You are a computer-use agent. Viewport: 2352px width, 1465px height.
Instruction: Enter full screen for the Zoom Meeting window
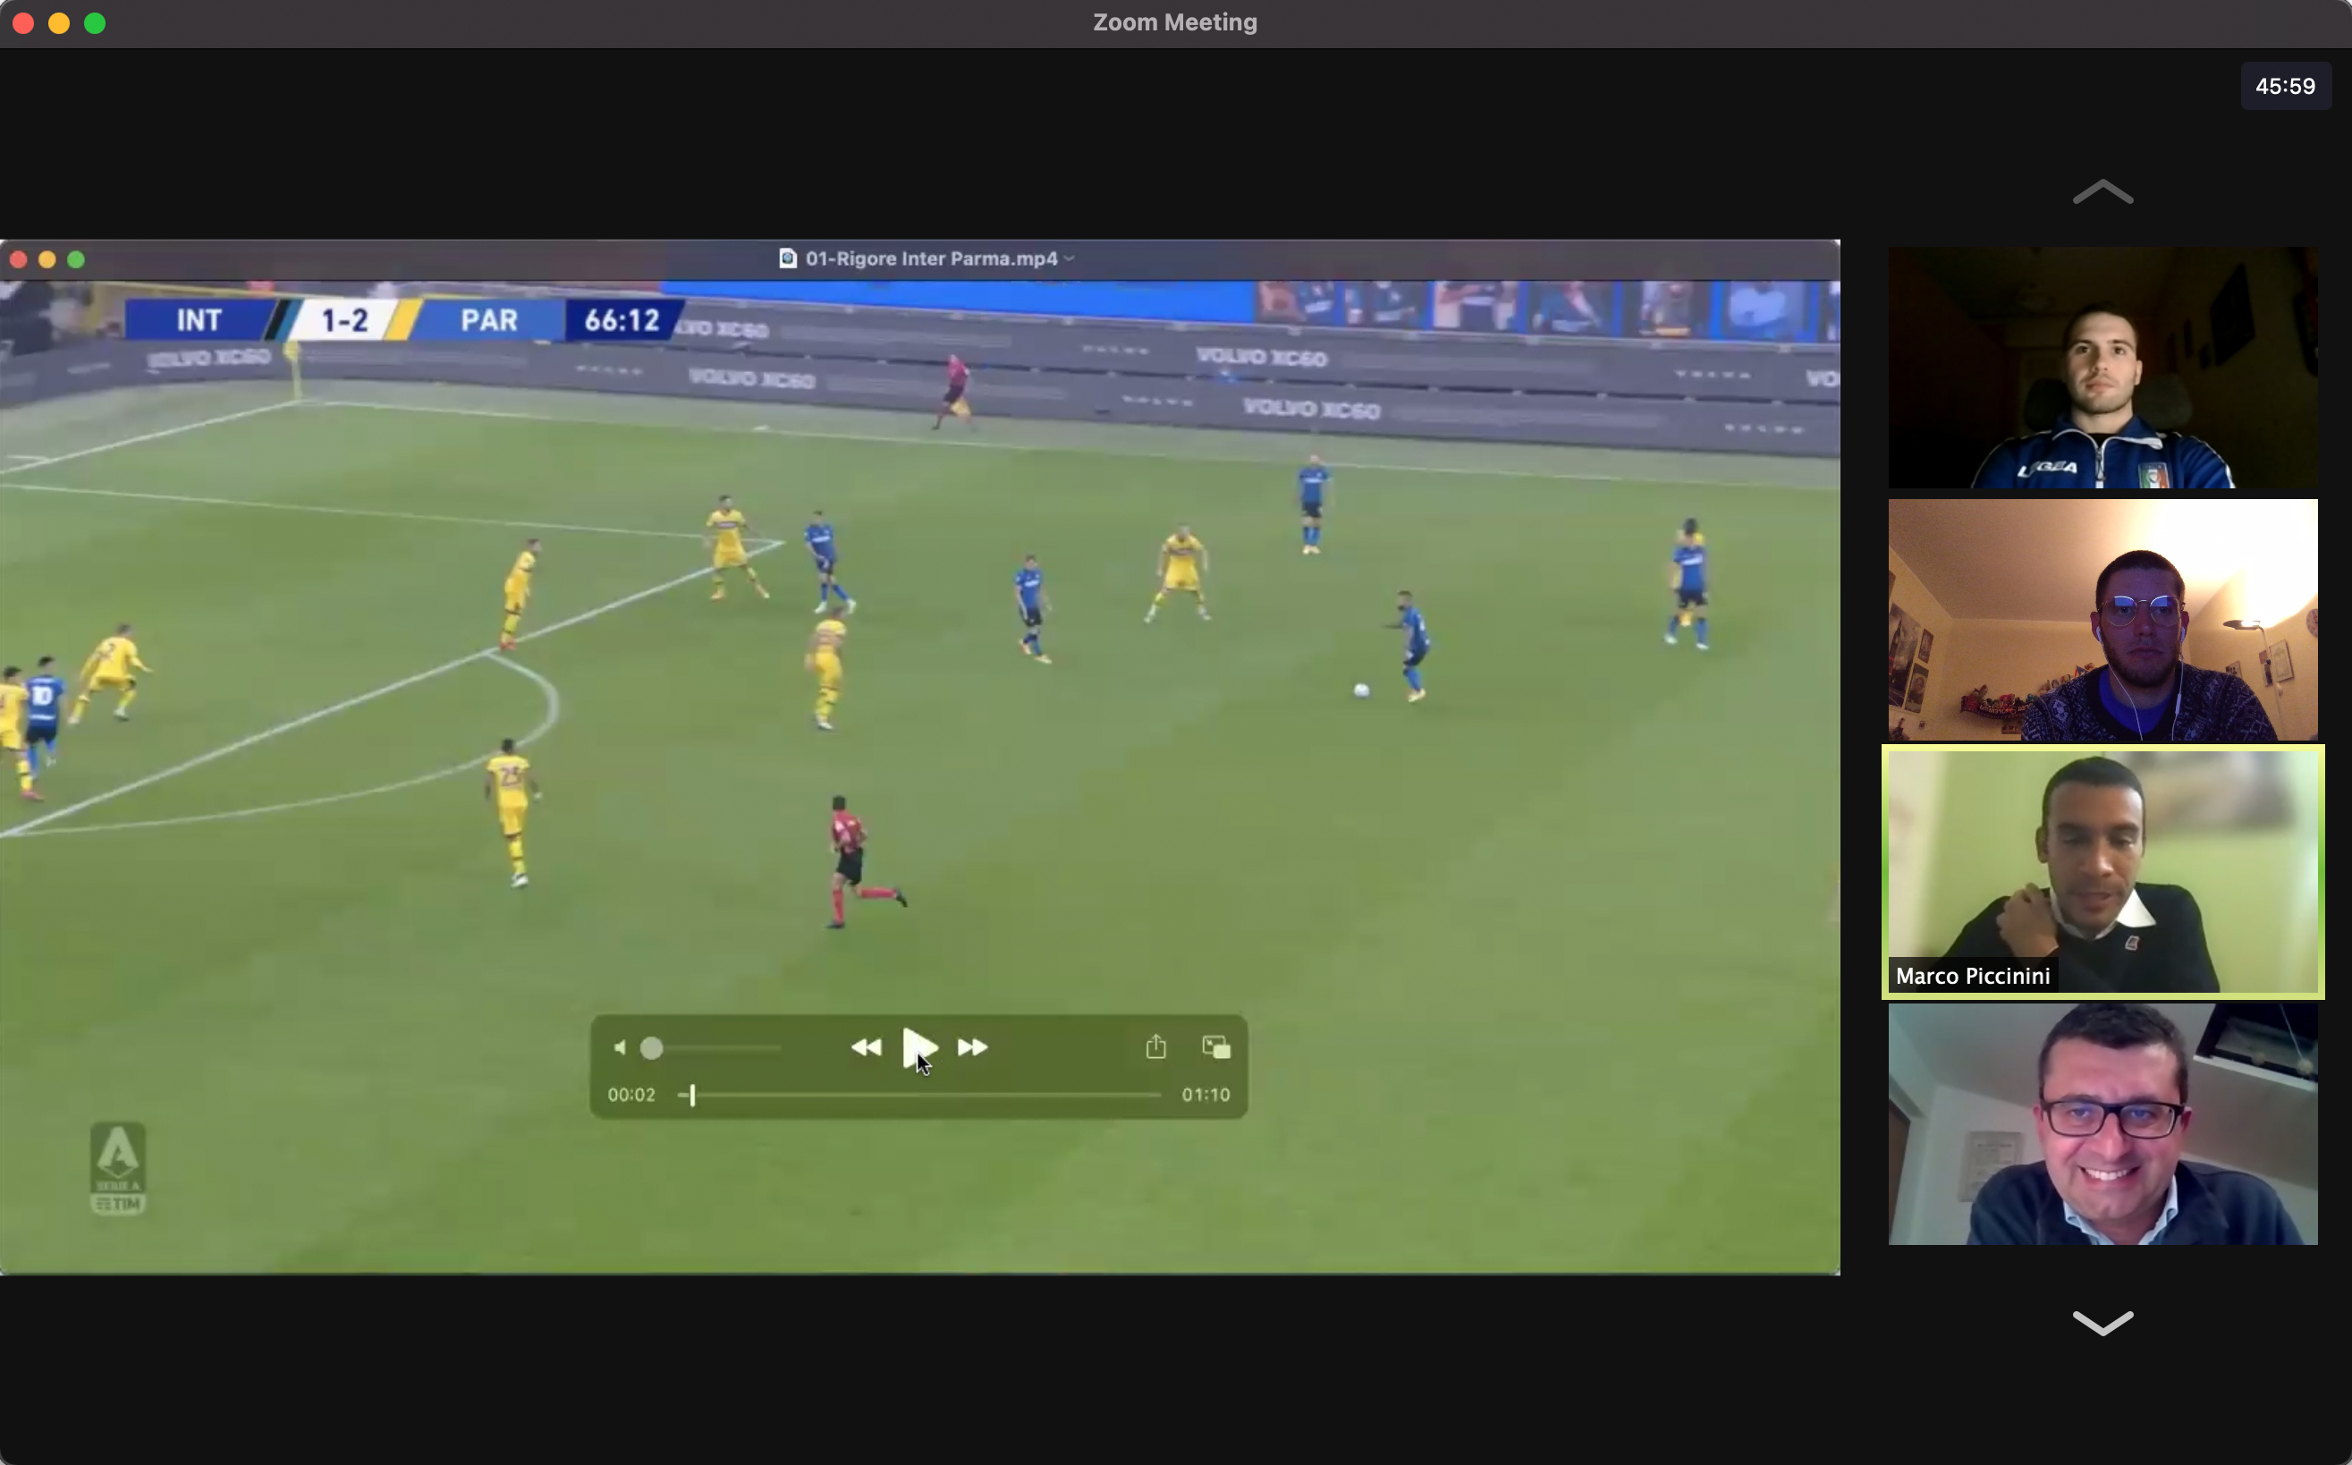pyautogui.click(x=95, y=23)
